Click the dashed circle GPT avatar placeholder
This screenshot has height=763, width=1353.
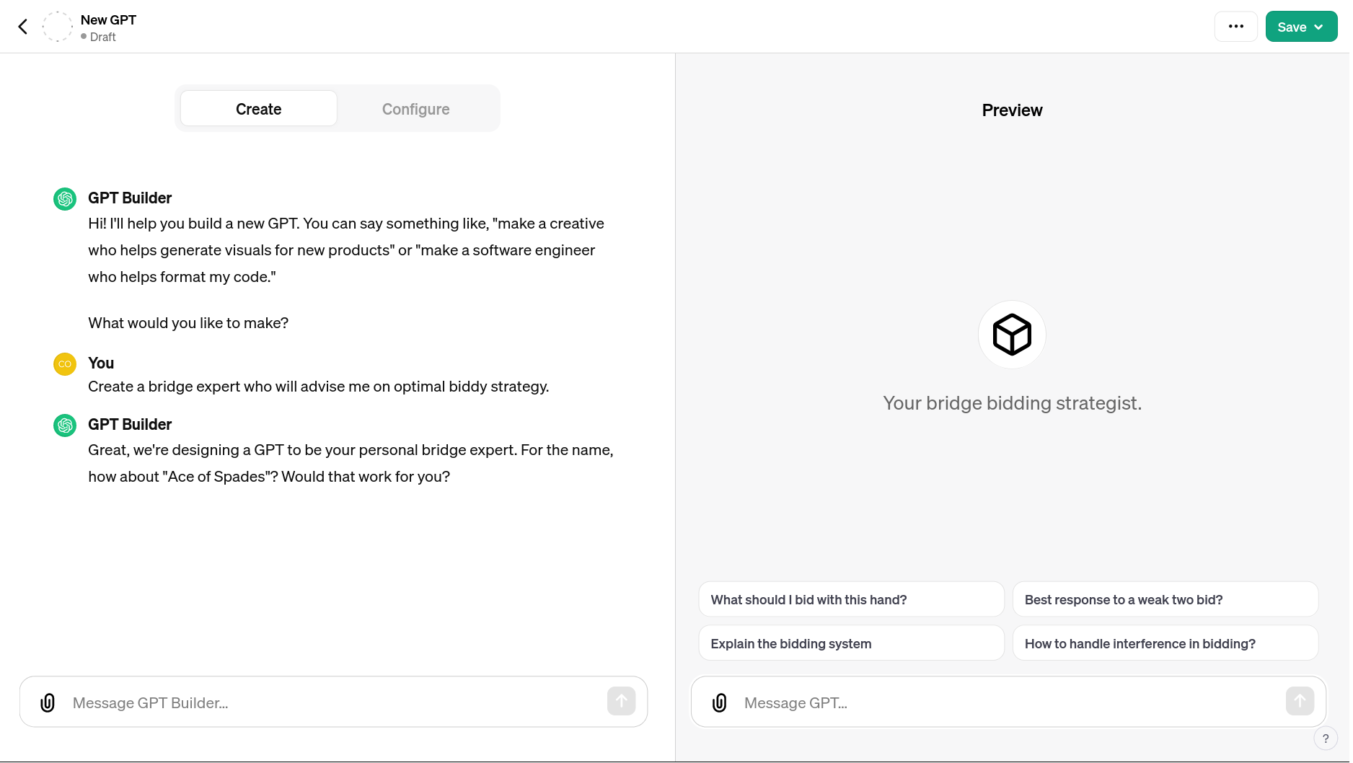point(58,27)
